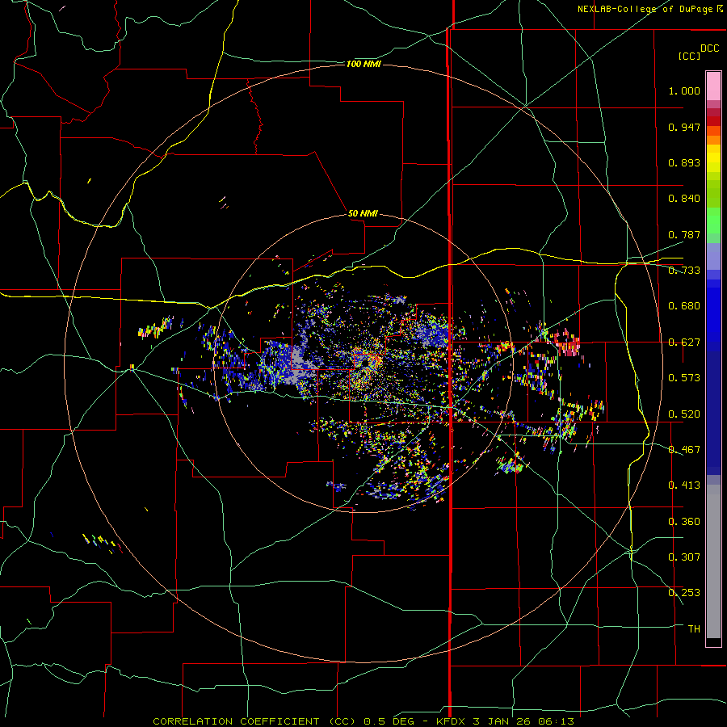Click the 0.680 legend value

684,306
